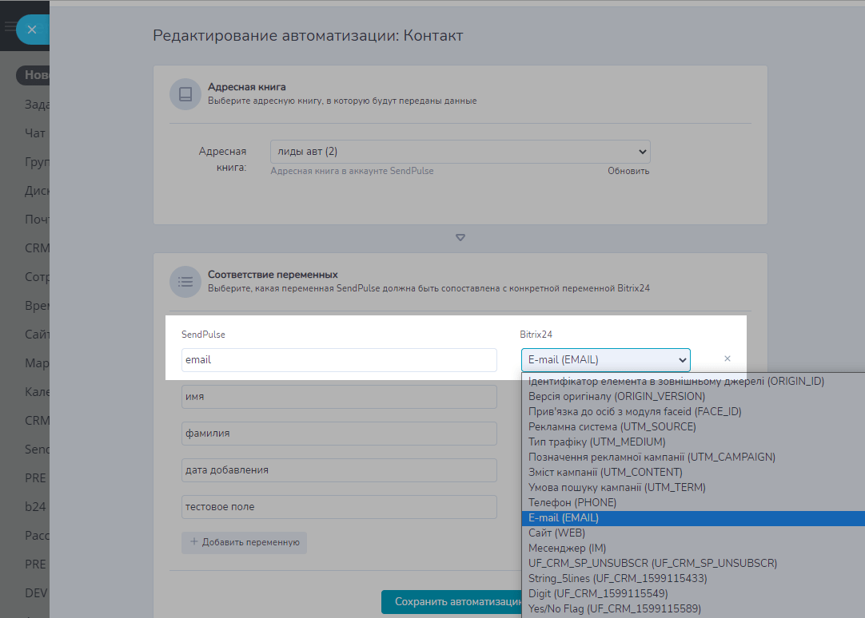
Task: Choose Тип трафіку (UTM_MEDIUM) option
Action: click(596, 442)
